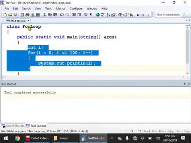Start recording macro with dot icon
191x143 pixels.
coord(138,15)
